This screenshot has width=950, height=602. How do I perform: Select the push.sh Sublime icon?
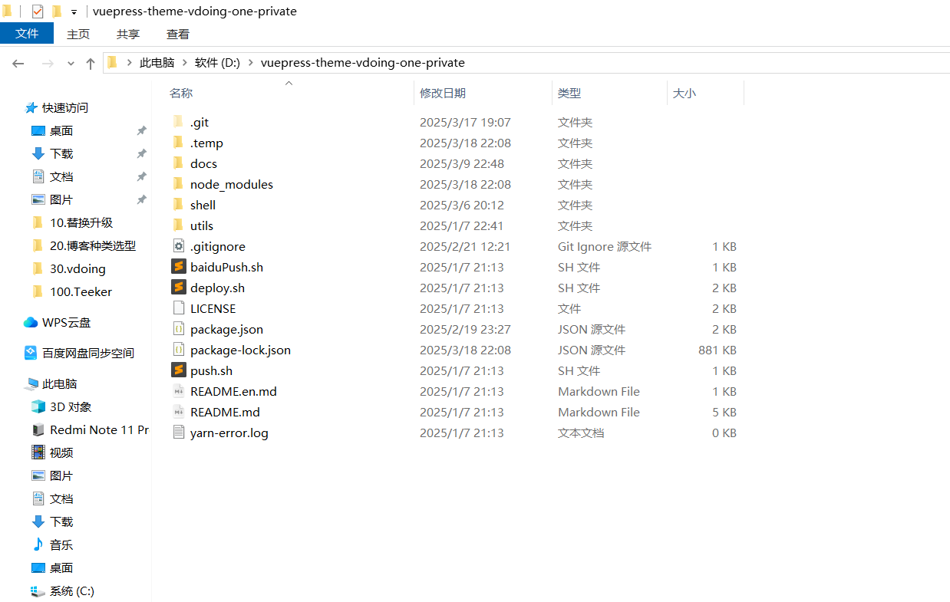(178, 370)
